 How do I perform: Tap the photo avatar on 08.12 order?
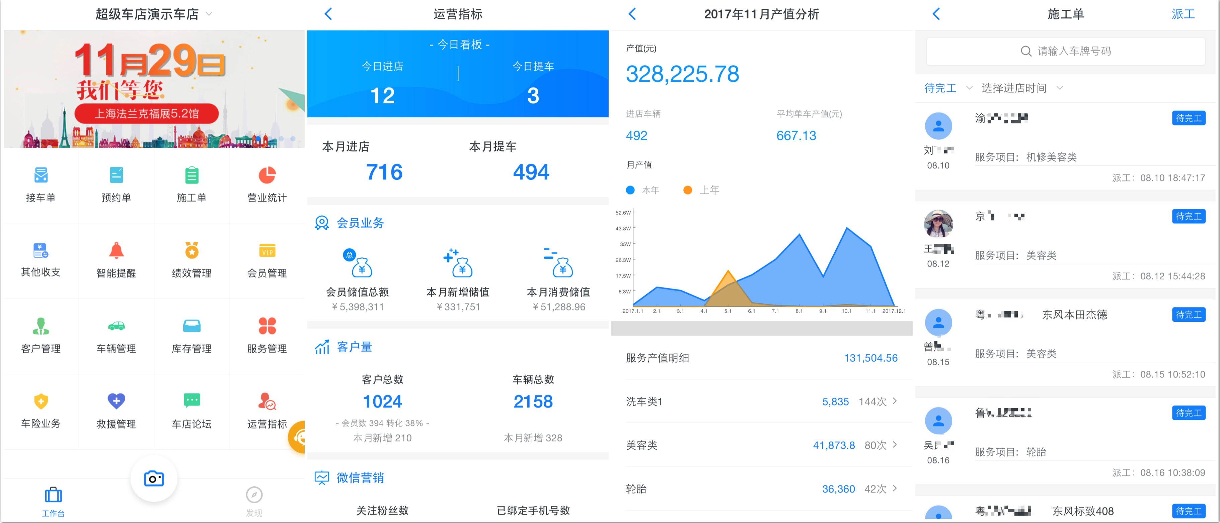[x=938, y=224]
